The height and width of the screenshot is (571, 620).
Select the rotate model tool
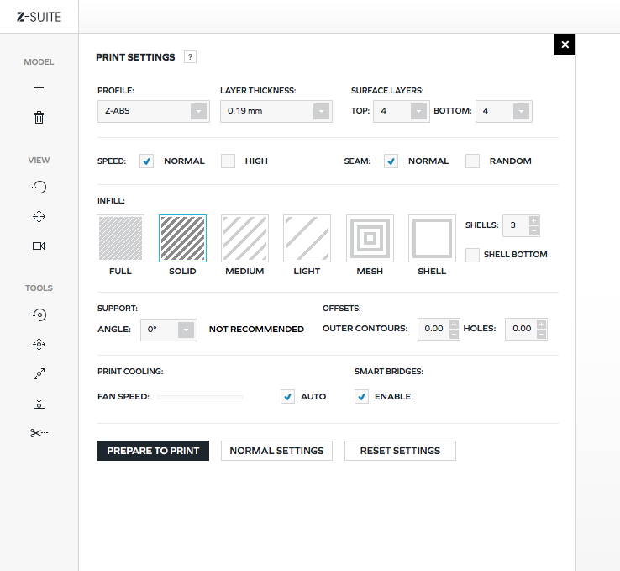click(39, 315)
